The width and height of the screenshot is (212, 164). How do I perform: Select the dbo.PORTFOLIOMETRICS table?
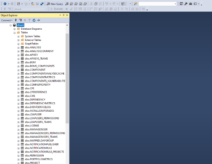[x=39, y=159]
